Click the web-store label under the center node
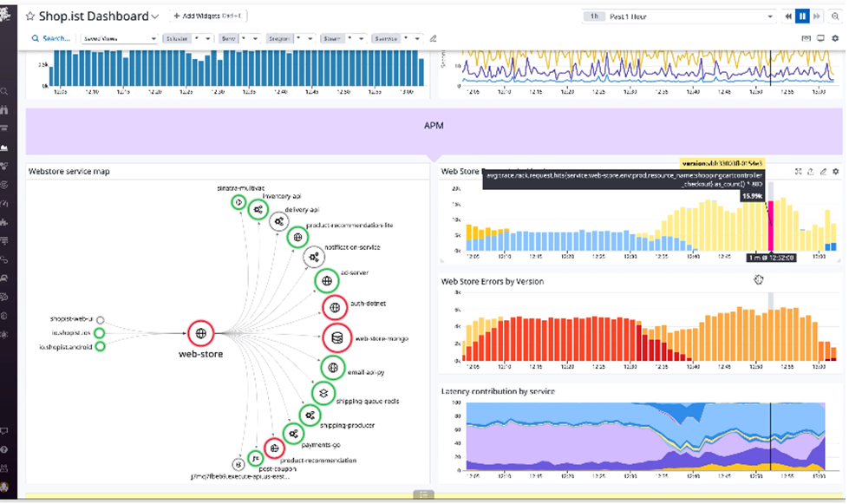This screenshot has width=849, height=504. click(201, 354)
